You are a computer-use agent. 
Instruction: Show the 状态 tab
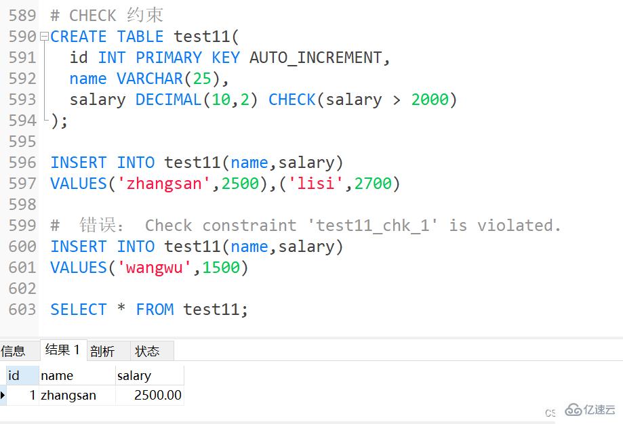[147, 351]
